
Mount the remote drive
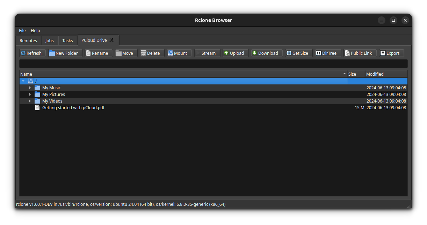point(179,53)
